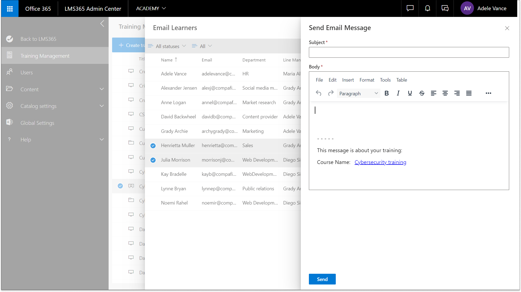Image resolution: width=521 pixels, height=292 pixels.
Task: Open the three-dots more options in toolbar
Action: 488,93
